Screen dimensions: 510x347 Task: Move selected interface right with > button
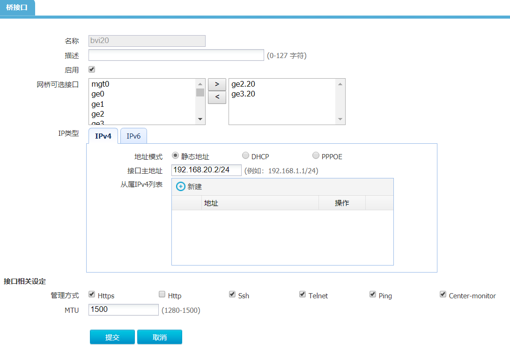217,84
